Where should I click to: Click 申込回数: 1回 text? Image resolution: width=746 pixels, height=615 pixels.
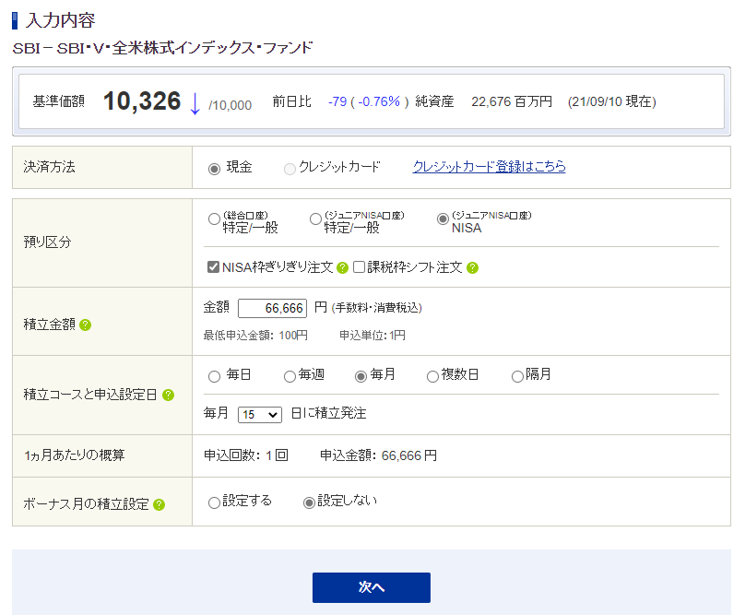(246, 455)
